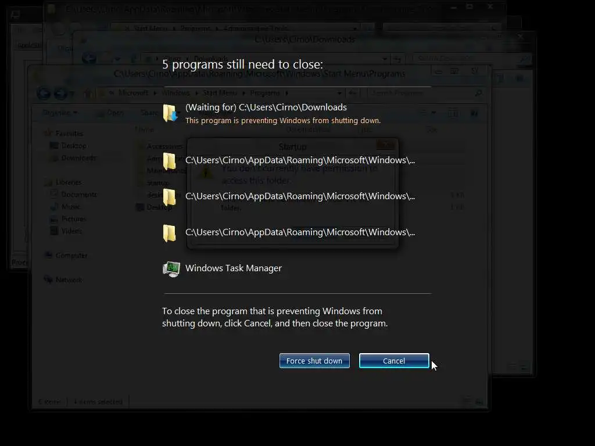Image resolution: width=595 pixels, height=446 pixels.
Task: Click Search Programs field in background window
Action: click(x=425, y=93)
